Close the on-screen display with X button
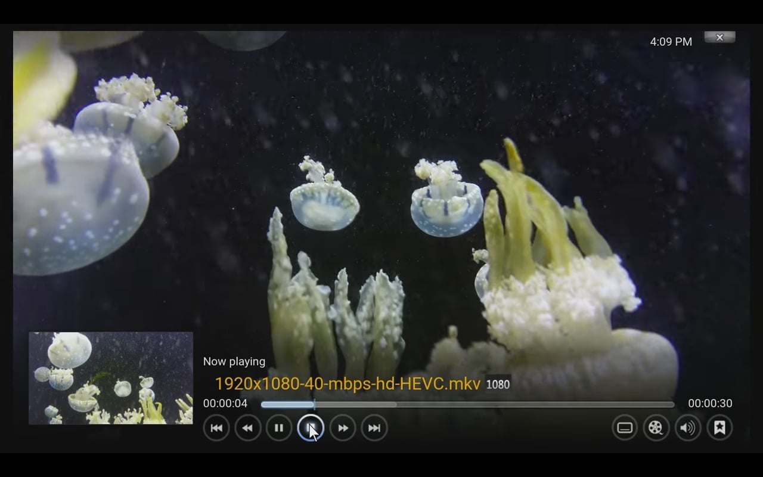763x477 pixels. pyautogui.click(x=719, y=37)
